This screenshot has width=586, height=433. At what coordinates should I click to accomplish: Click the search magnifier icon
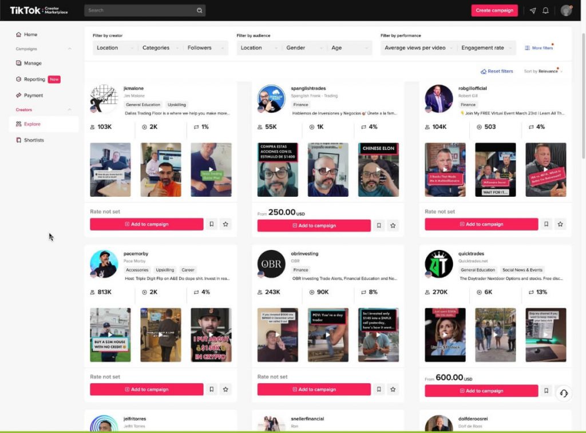pyautogui.click(x=199, y=10)
